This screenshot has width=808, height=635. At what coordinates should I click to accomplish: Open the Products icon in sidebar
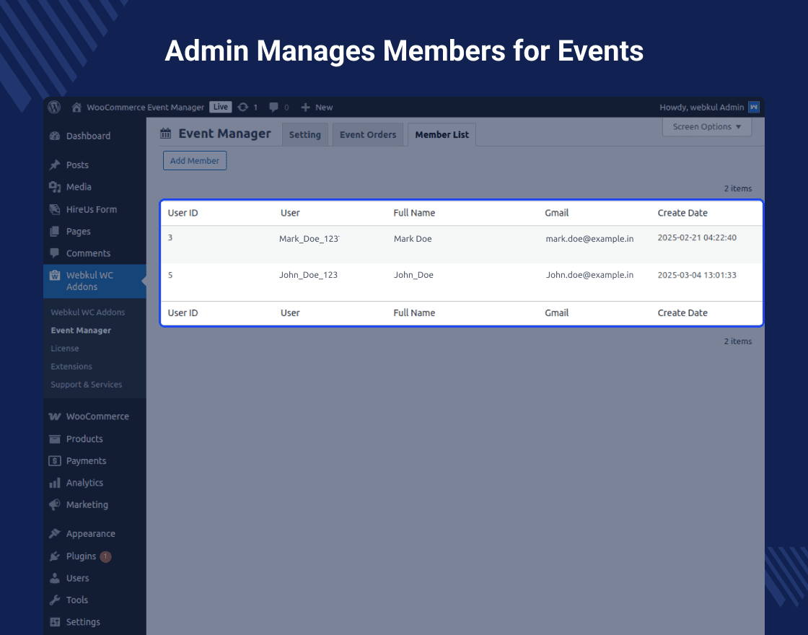pos(55,439)
